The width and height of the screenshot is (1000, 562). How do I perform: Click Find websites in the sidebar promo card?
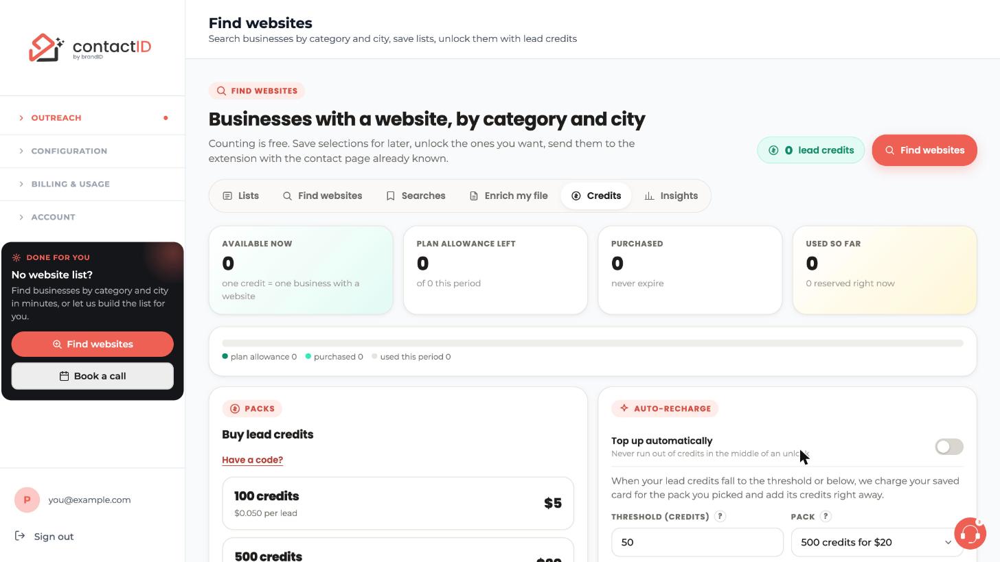tap(92, 344)
